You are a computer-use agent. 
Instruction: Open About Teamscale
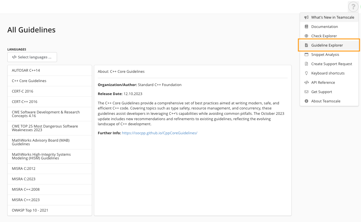[x=329, y=101]
